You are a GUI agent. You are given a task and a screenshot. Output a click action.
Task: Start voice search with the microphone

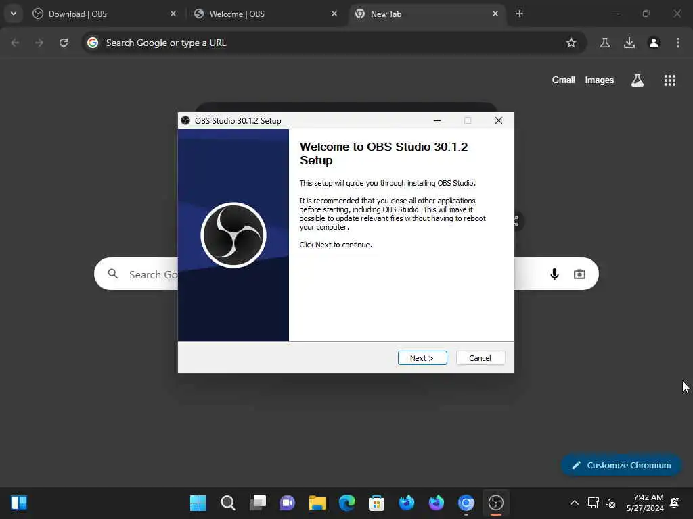pyautogui.click(x=554, y=274)
